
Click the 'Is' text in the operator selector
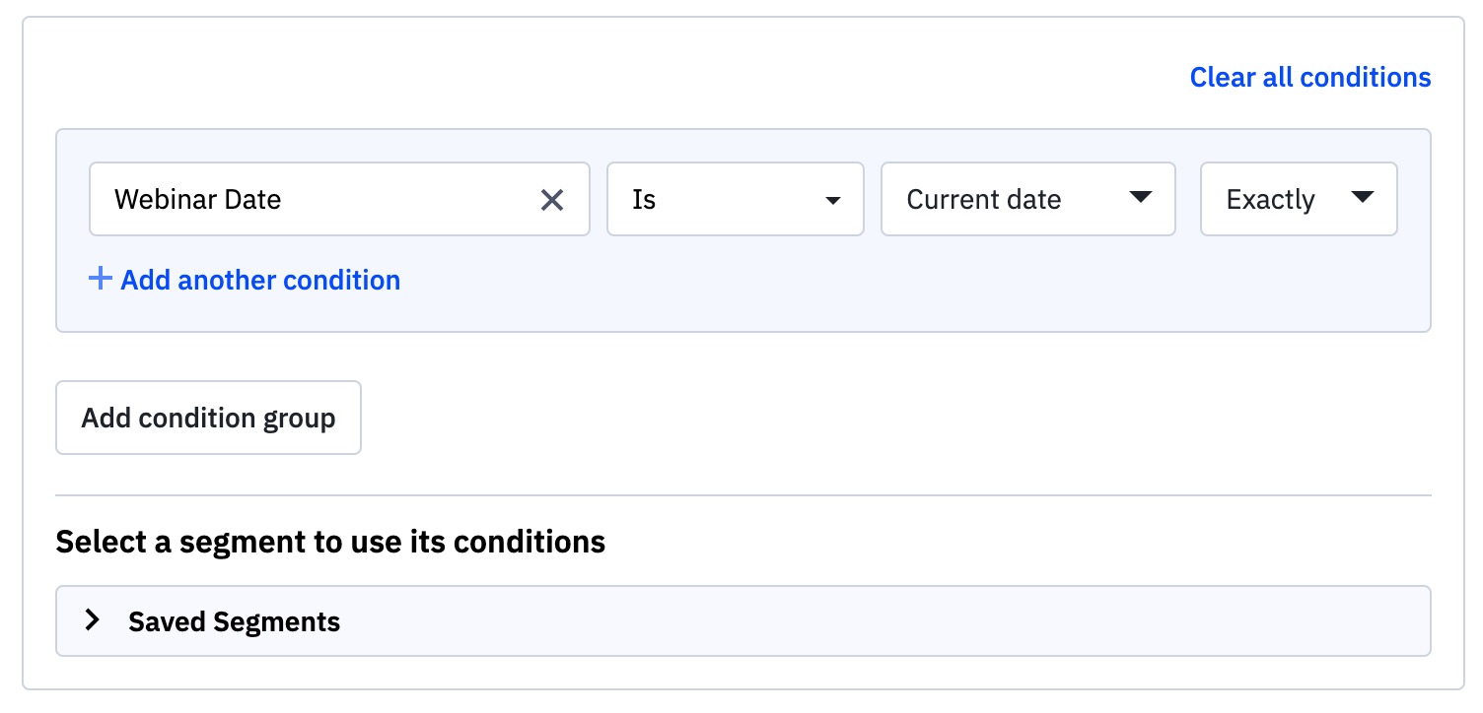click(644, 200)
